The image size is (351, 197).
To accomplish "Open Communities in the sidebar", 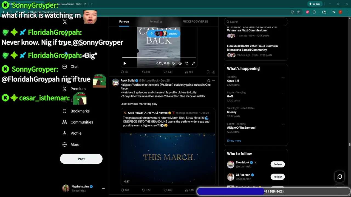I will point(78,122).
